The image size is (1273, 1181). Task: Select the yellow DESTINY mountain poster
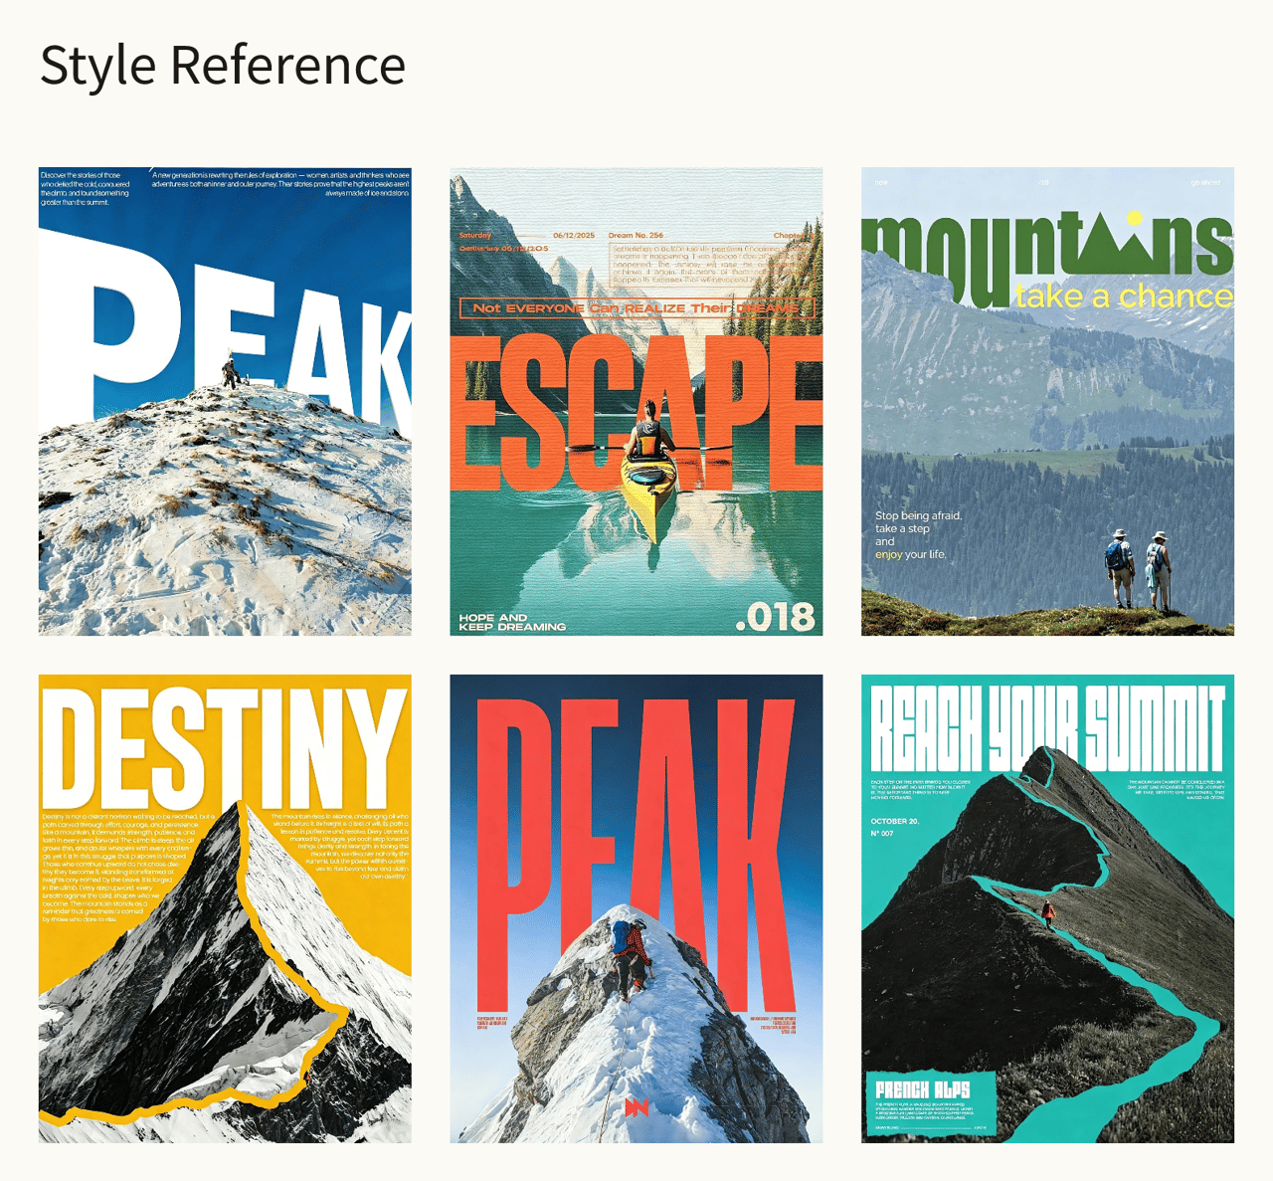tap(225, 908)
